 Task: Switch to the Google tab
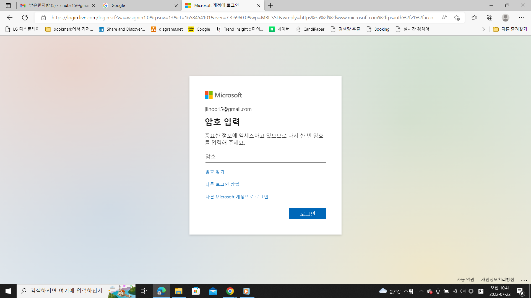pyautogui.click(x=140, y=6)
